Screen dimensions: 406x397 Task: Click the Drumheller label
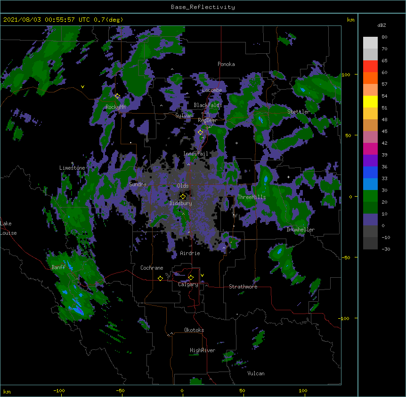[300, 230]
